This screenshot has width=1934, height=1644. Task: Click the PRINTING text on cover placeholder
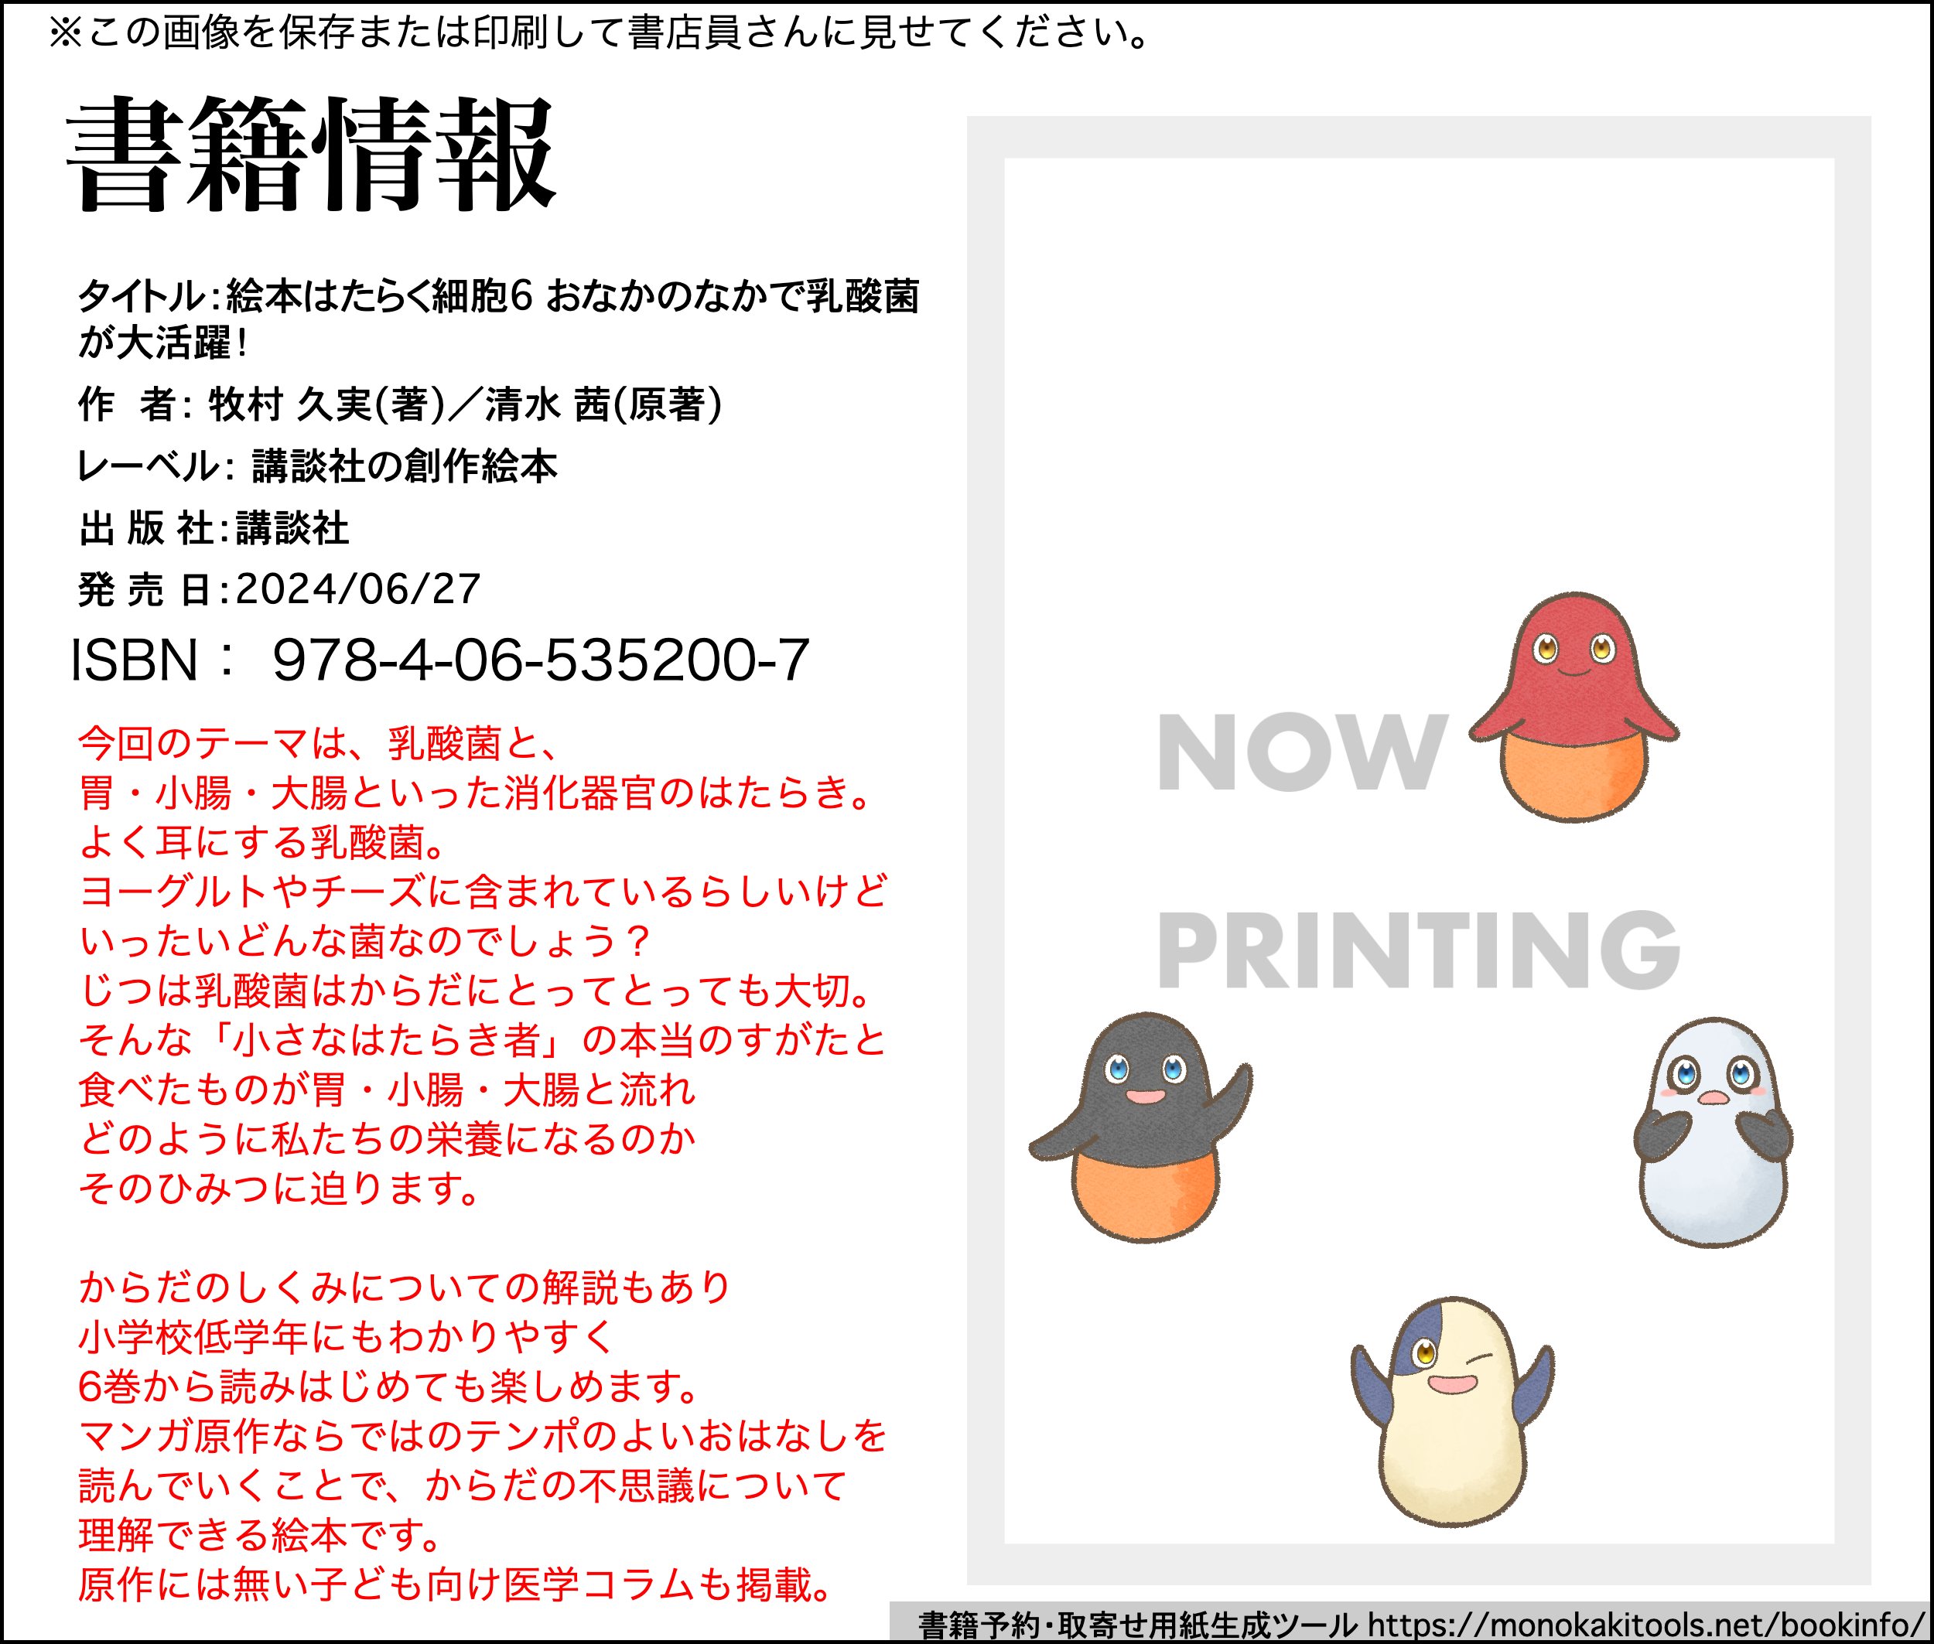(1418, 949)
